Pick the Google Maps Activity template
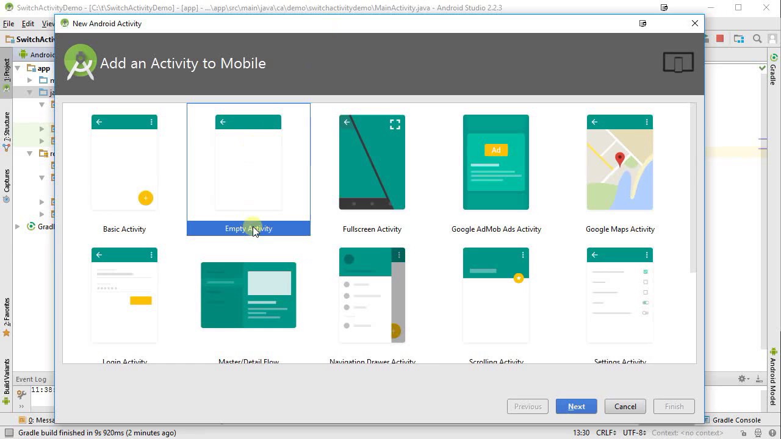The width and height of the screenshot is (781, 439). (x=620, y=162)
